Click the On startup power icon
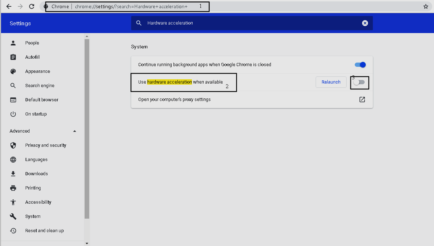The width and height of the screenshot is (434, 246). point(13,114)
